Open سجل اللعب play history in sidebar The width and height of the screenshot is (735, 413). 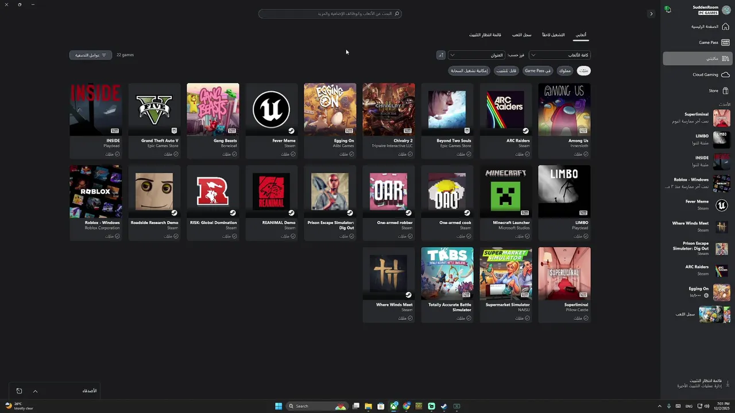(697, 314)
